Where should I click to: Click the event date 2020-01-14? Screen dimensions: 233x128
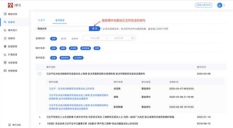[204, 117]
